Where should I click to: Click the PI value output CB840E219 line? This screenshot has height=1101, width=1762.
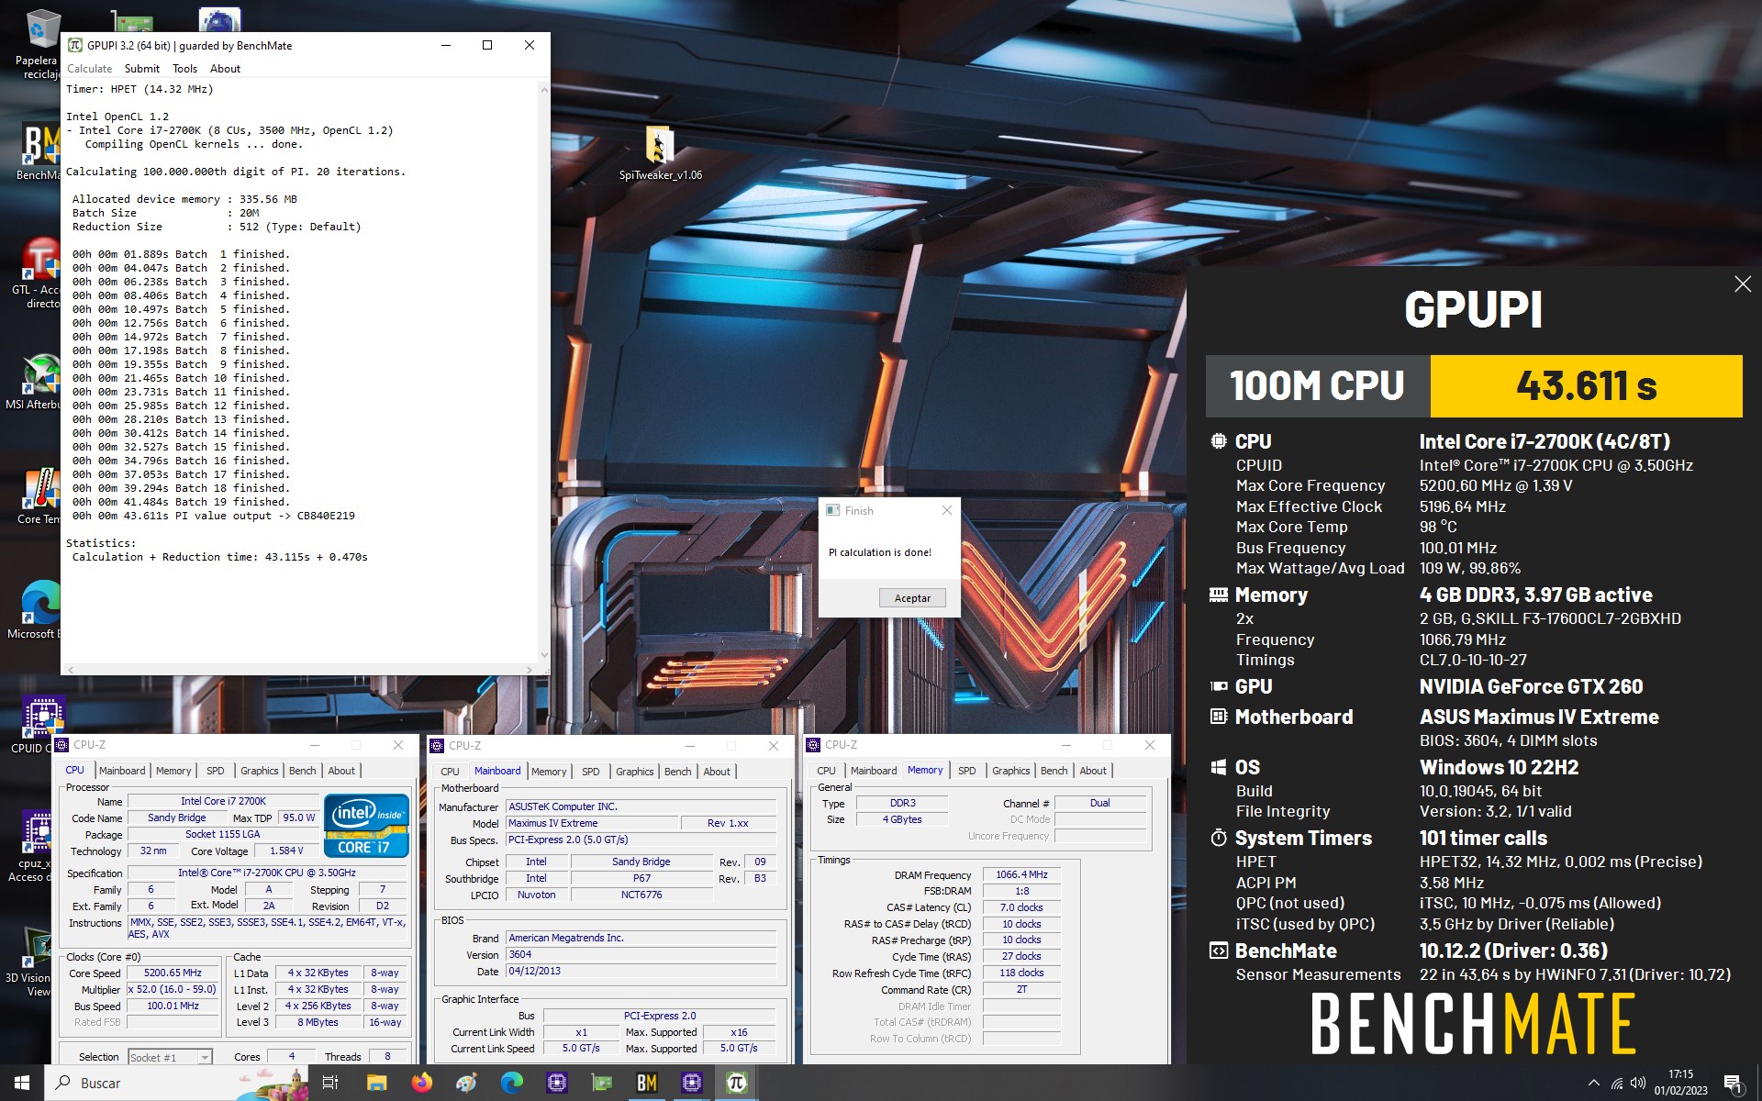tap(214, 516)
